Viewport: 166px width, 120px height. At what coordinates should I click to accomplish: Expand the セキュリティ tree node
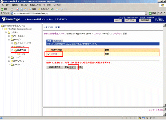(9, 61)
